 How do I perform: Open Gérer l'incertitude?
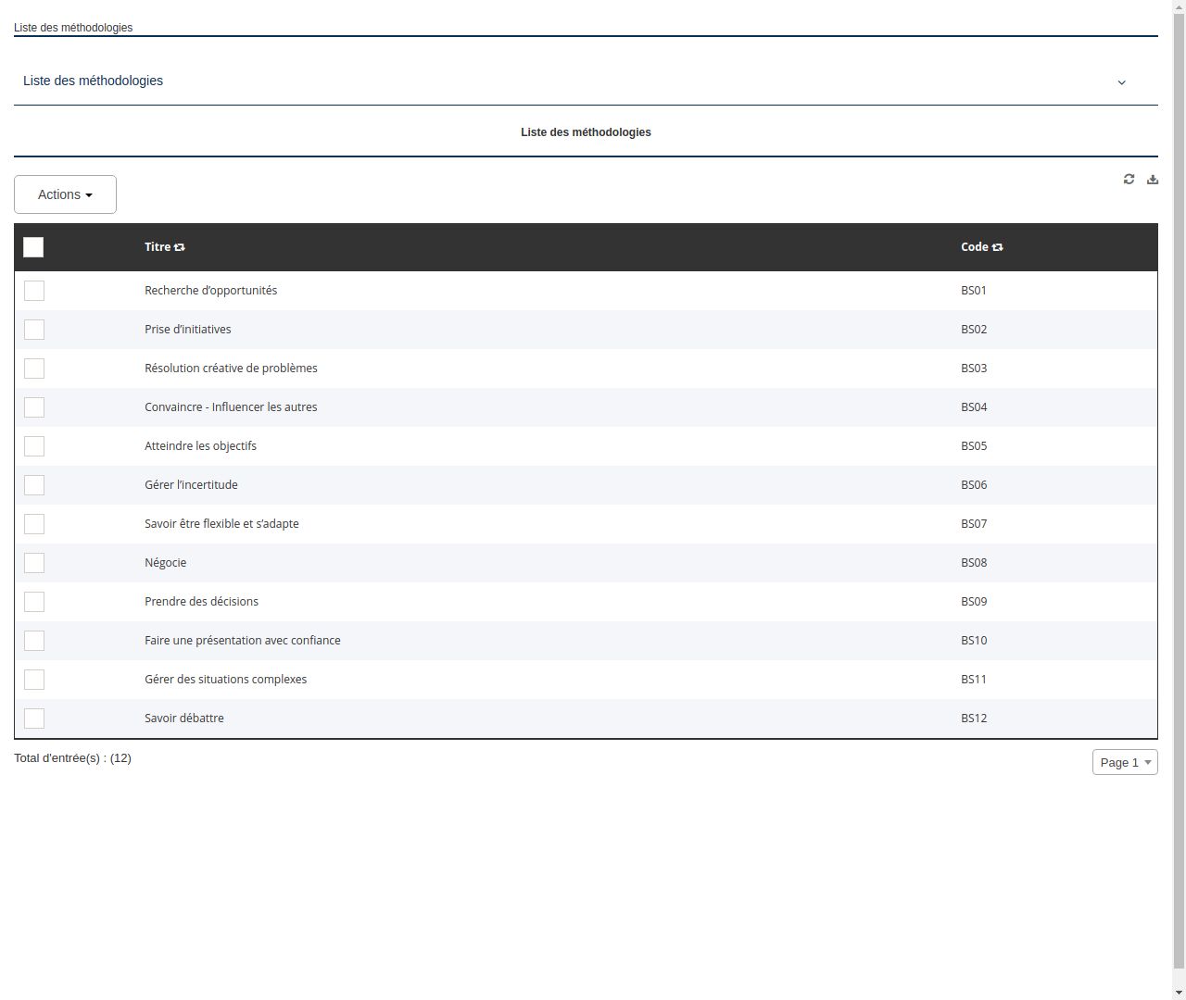(191, 484)
